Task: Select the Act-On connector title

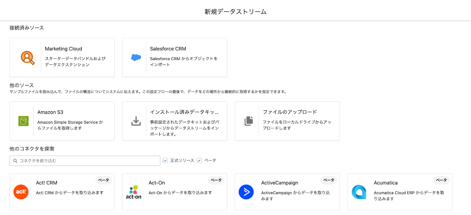Action: 157,183
